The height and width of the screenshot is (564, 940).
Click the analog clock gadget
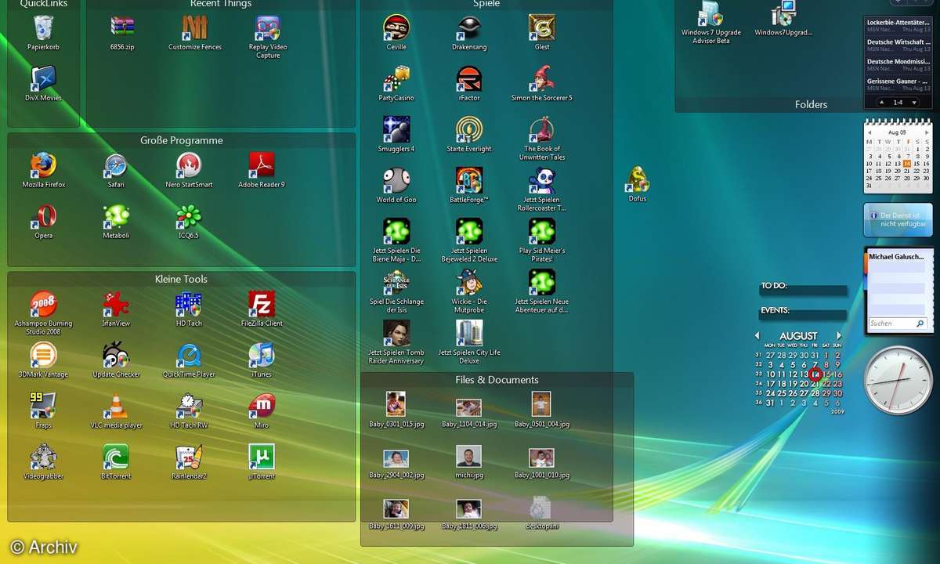point(898,381)
